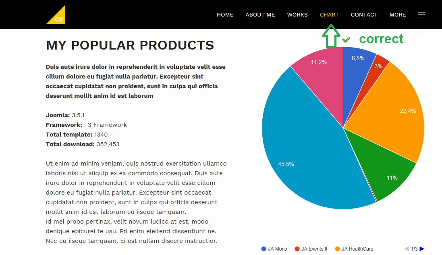Click the JA HealthCare orange legend dot
442x255 pixels.
coord(338,249)
